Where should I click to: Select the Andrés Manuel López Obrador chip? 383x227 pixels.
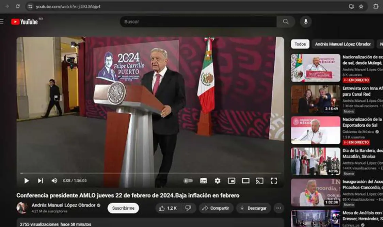click(342, 44)
